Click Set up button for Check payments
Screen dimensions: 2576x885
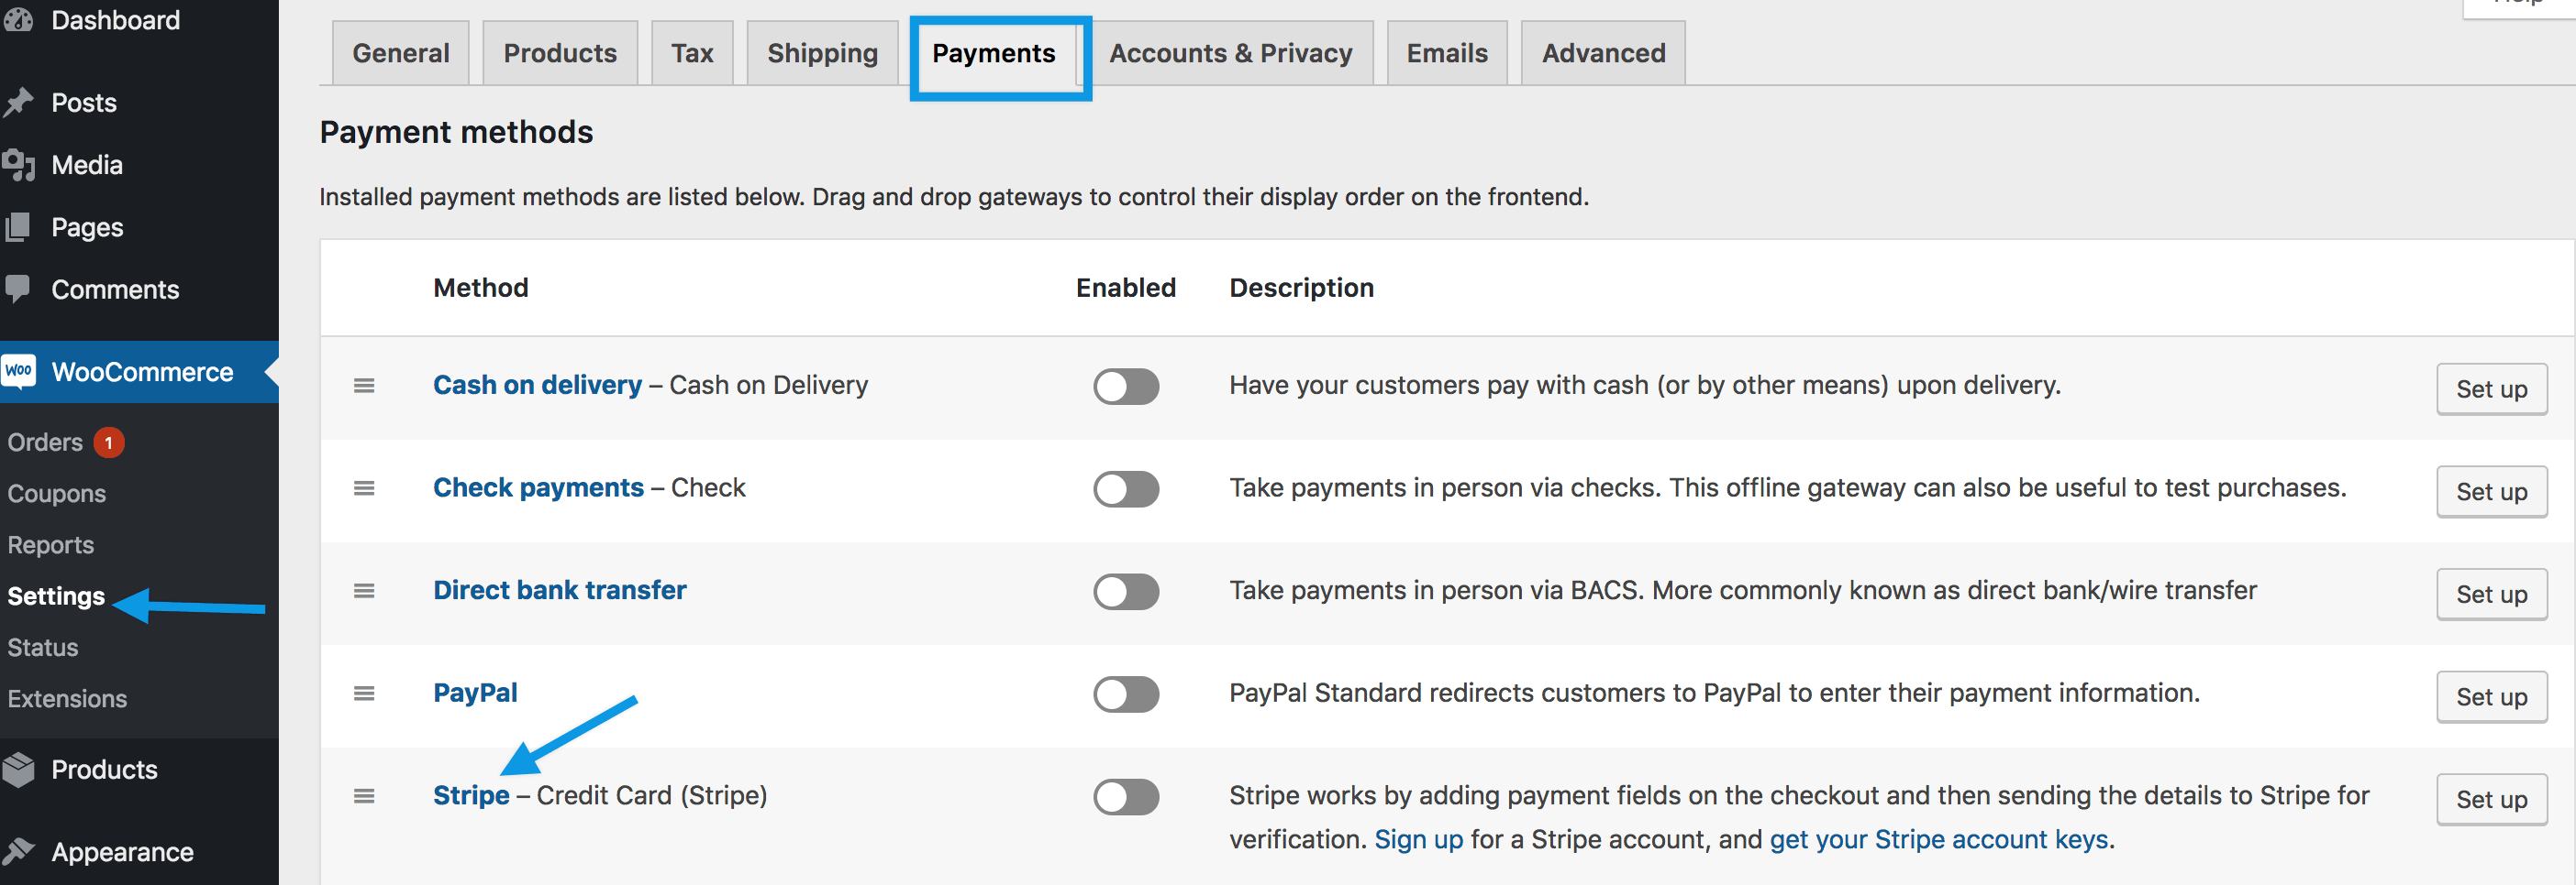point(2490,491)
